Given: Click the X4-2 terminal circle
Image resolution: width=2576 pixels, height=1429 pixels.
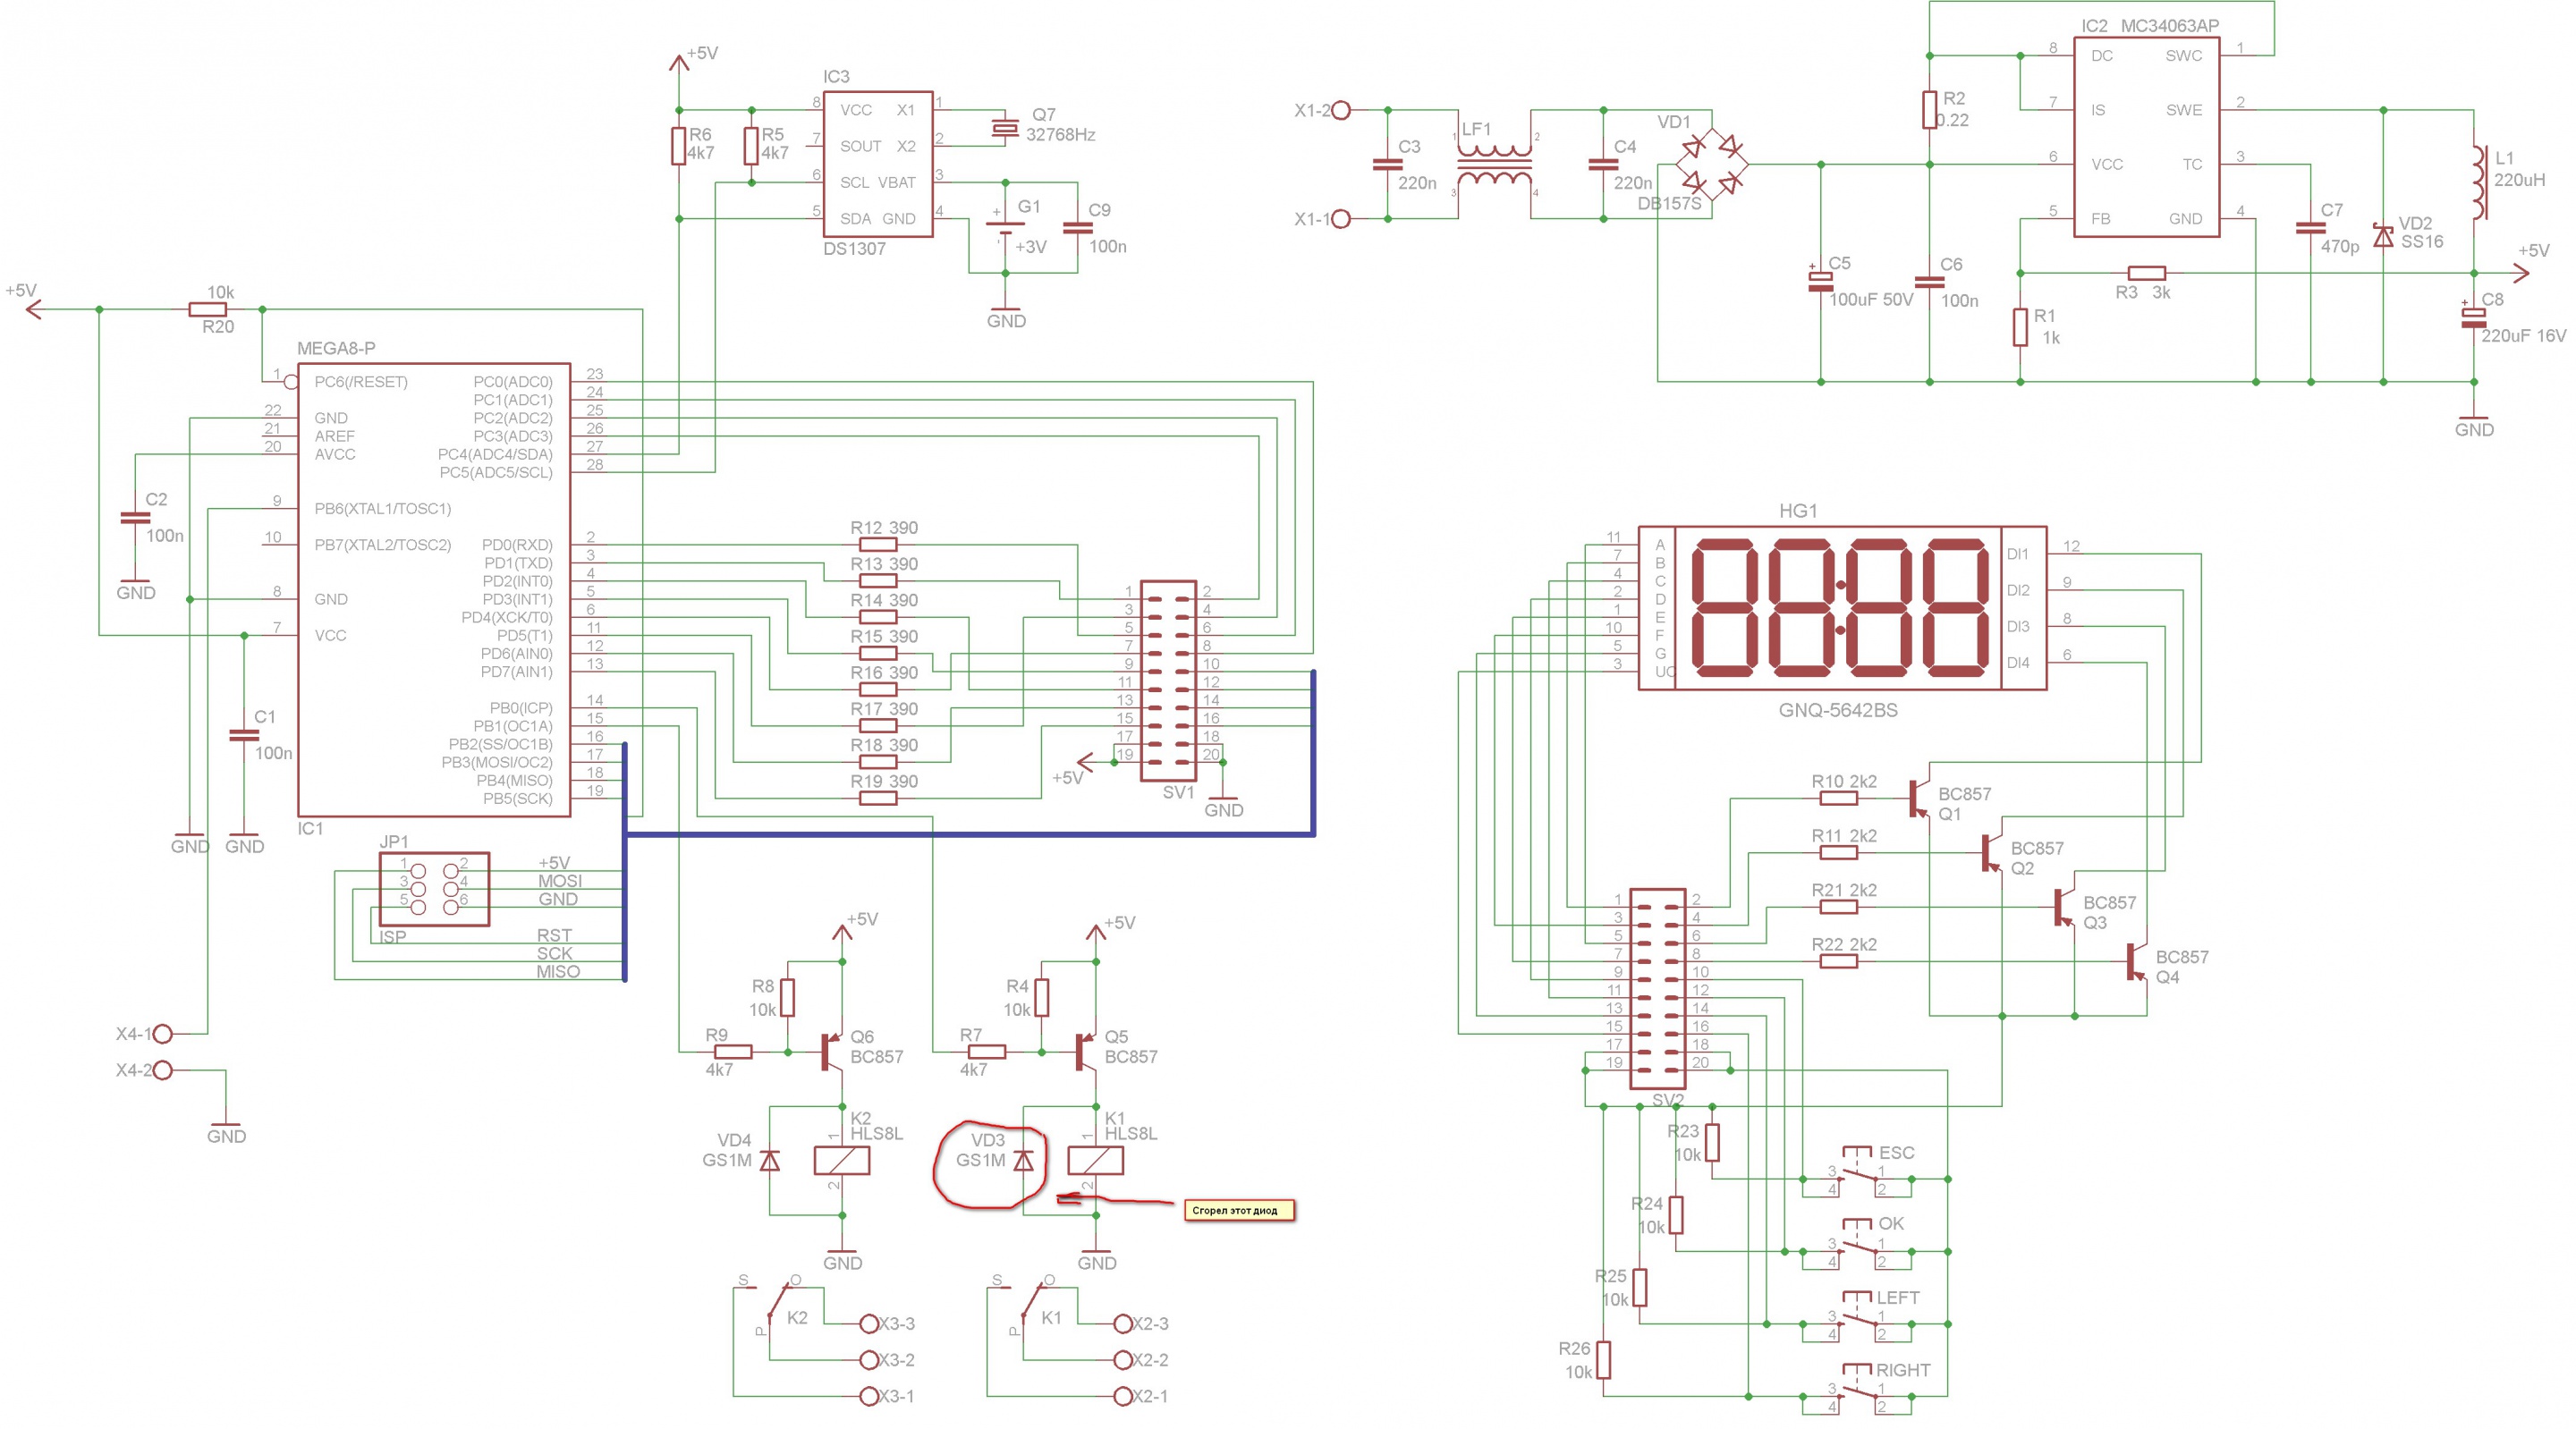Looking at the screenshot, I should (163, 1070).
